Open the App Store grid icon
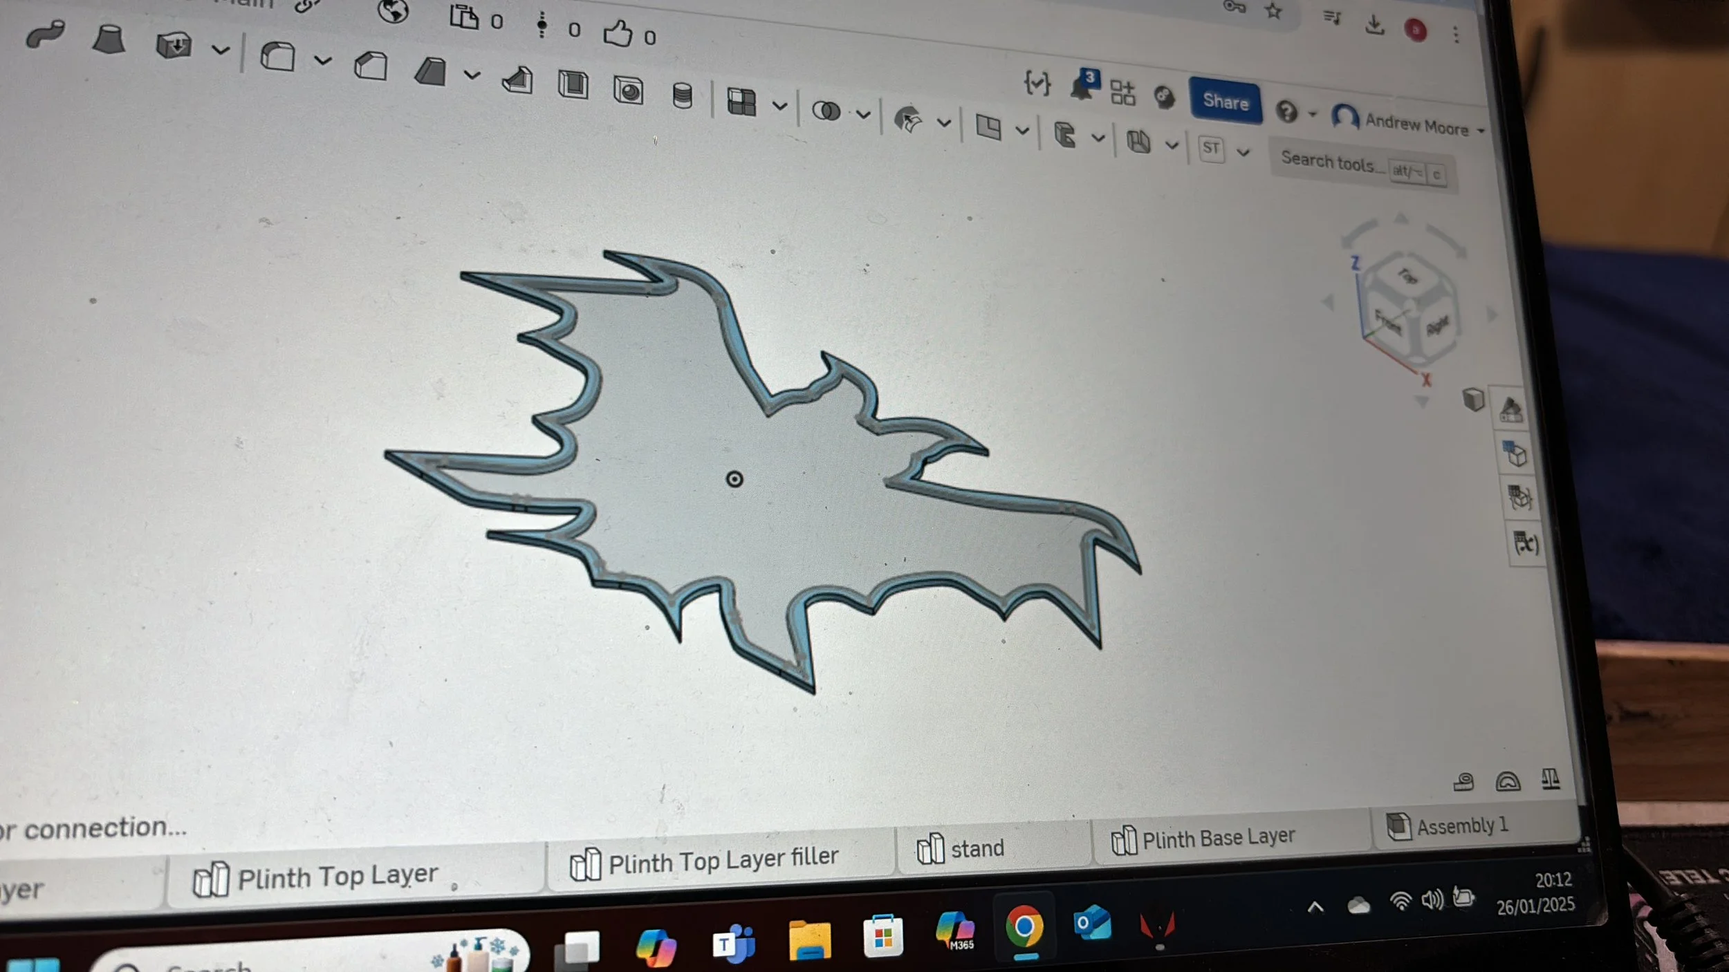Image resolution: width=1729 pixels, height=972 pixels. 1122,92
